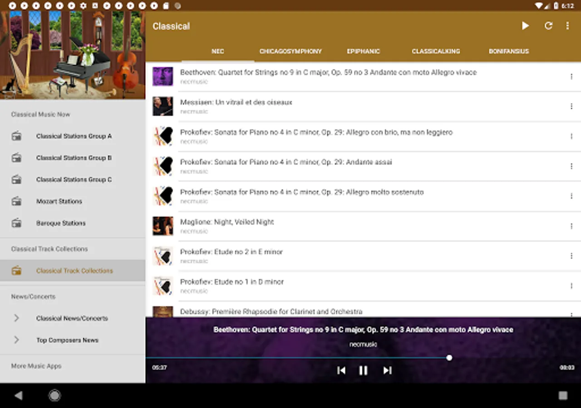Skip to the previous track in the player

coord(341,370)
